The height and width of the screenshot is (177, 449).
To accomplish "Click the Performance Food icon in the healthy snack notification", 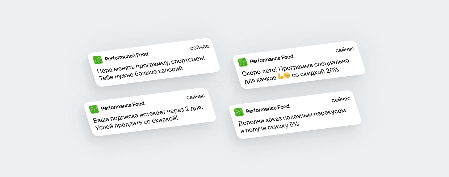I will 238,112.
